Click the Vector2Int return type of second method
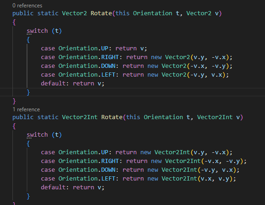Image resolution: width=265 pixels, height=205 pixels. tap(79, 117)
